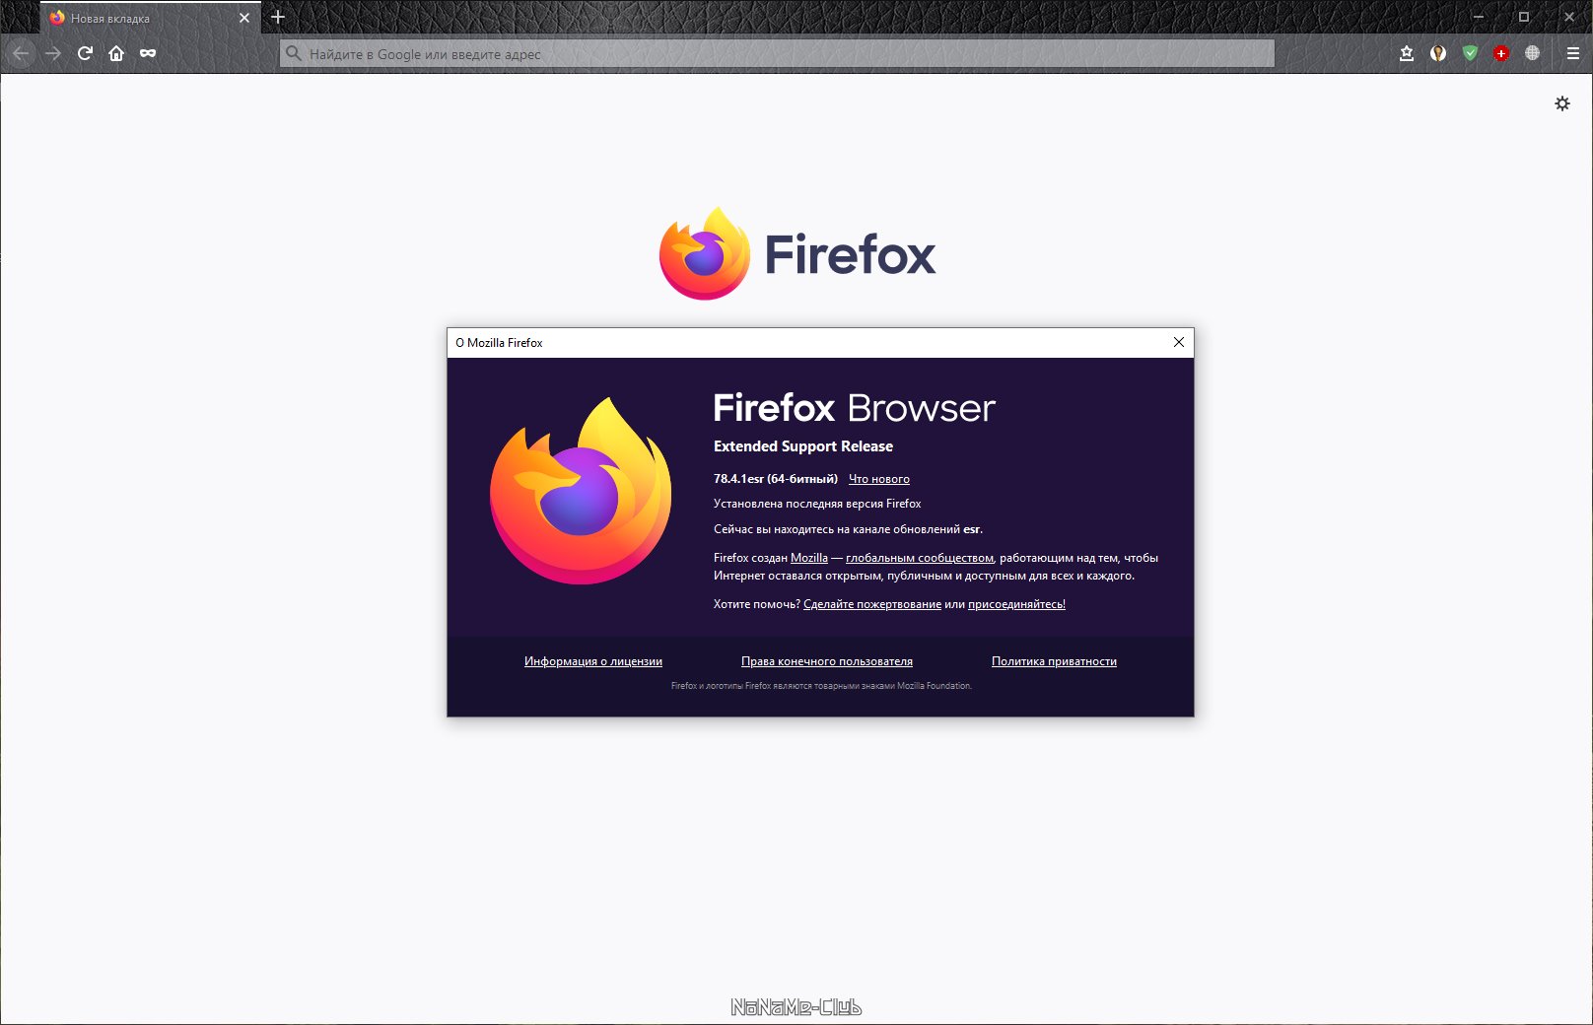
Task: Open the Mozilla link in dialog
Action: point(809,558)
